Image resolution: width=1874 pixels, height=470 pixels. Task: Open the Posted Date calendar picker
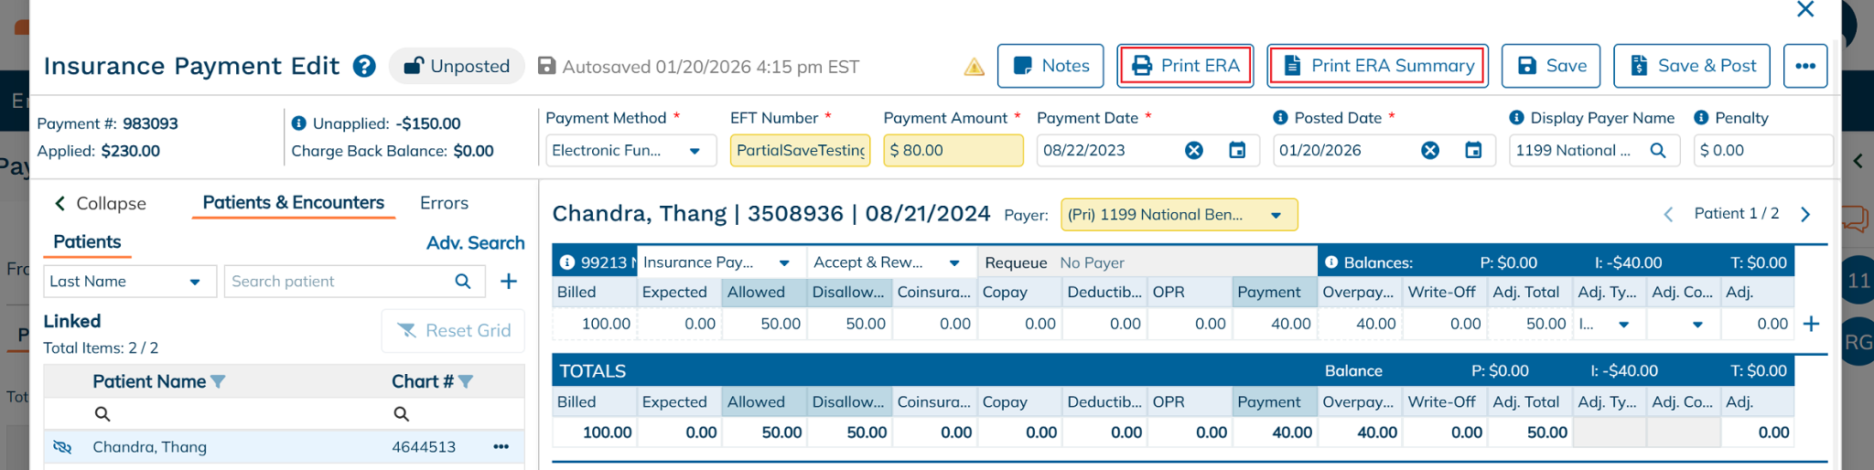point(1473,150)
